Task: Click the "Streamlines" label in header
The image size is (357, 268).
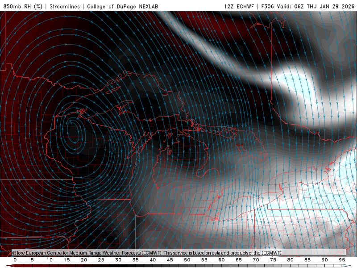Action: pos(65,6)
